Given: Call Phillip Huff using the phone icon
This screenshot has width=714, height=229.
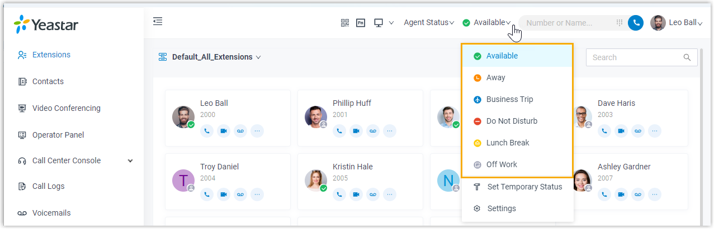Looking at the screenshot, I should click(339, 131).
